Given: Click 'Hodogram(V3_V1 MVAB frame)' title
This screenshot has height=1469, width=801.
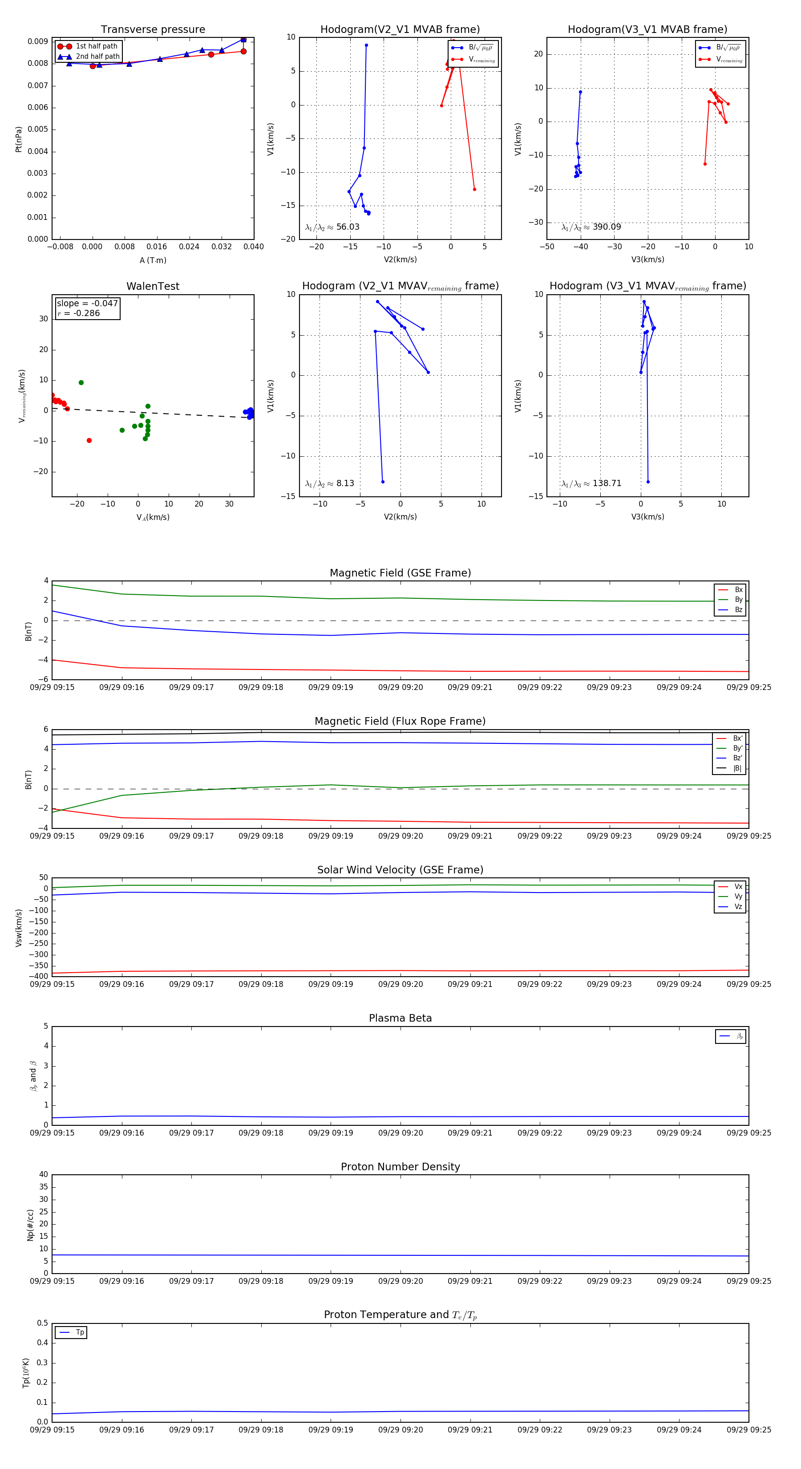Looking at the screenshot, I should coord(647,30).
